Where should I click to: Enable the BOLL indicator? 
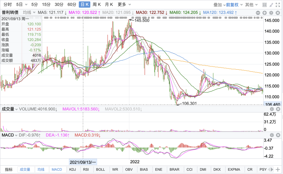click(x=100, y=170)
